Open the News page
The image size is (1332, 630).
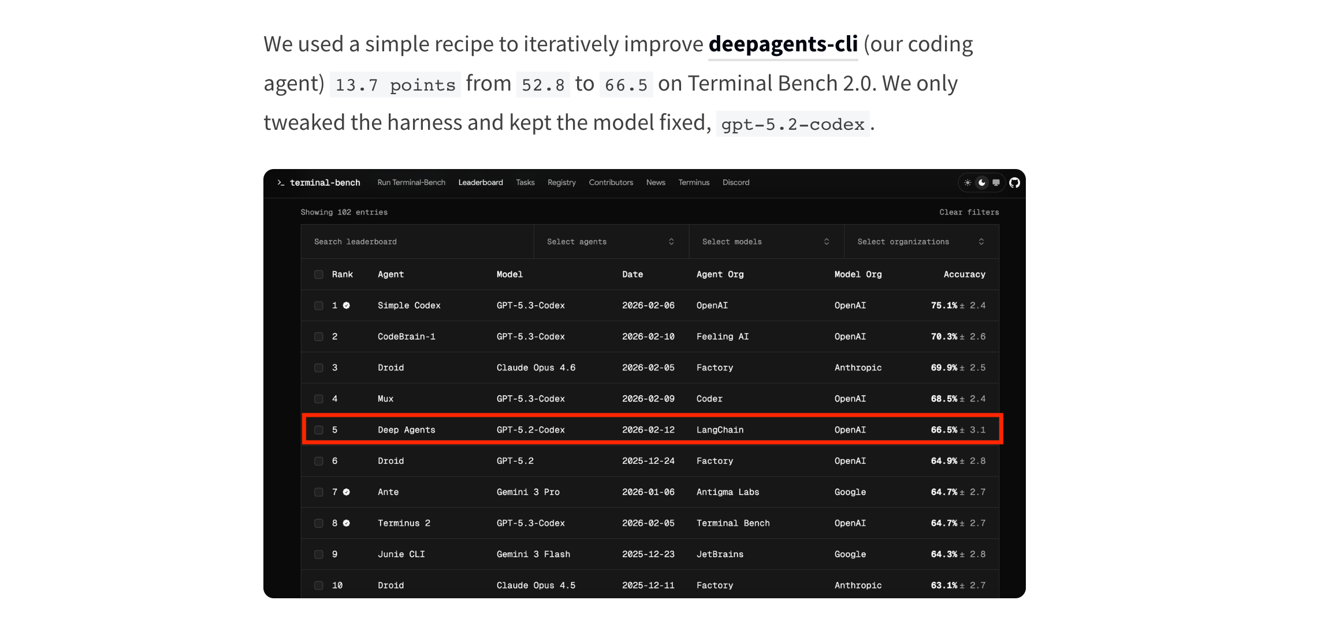tap(656, 183)
